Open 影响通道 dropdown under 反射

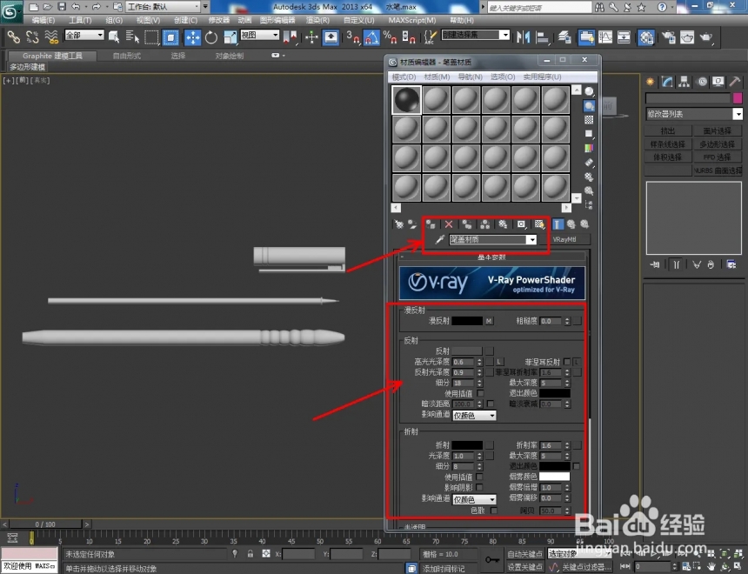[x=475, y=416]
